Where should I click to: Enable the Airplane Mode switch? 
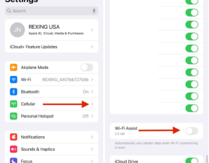87,67
